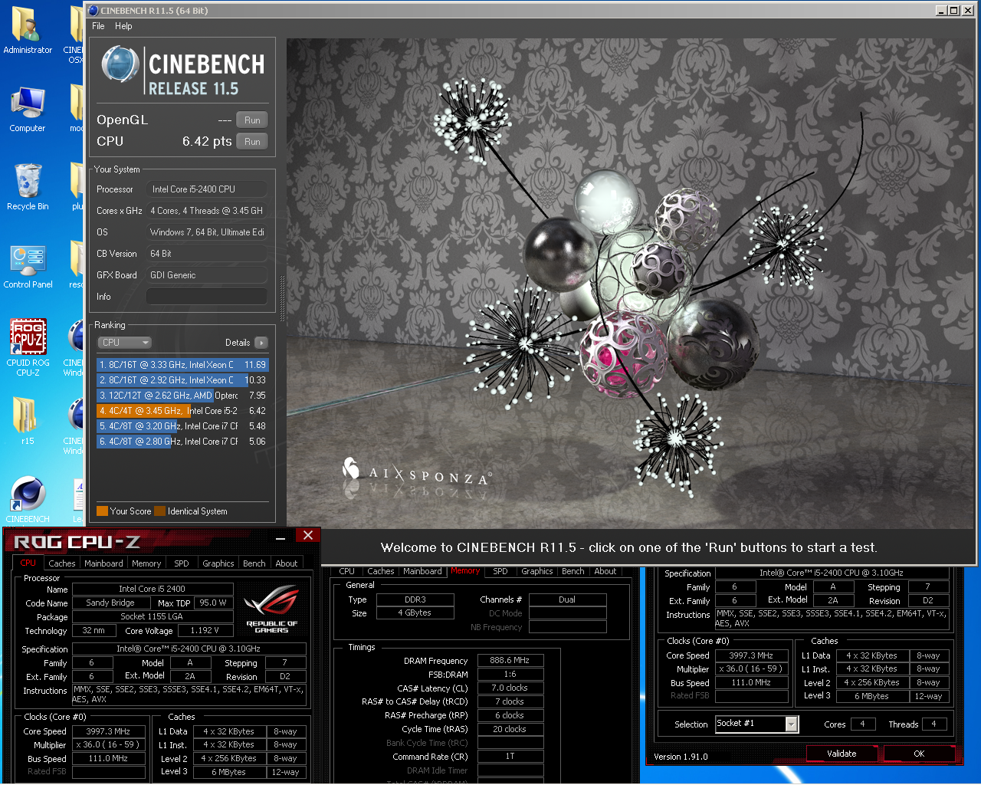The width and height of the screenshot is (981, 785).
Task: Select ranking row 8C/16T @ 2.92 GHz Xeon
Action: pyautogui.click(x=182, y=380)
